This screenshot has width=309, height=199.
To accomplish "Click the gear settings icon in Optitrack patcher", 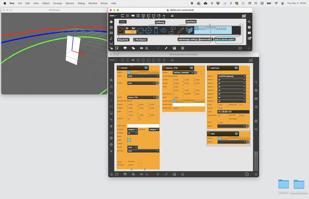I will [149, 30].
